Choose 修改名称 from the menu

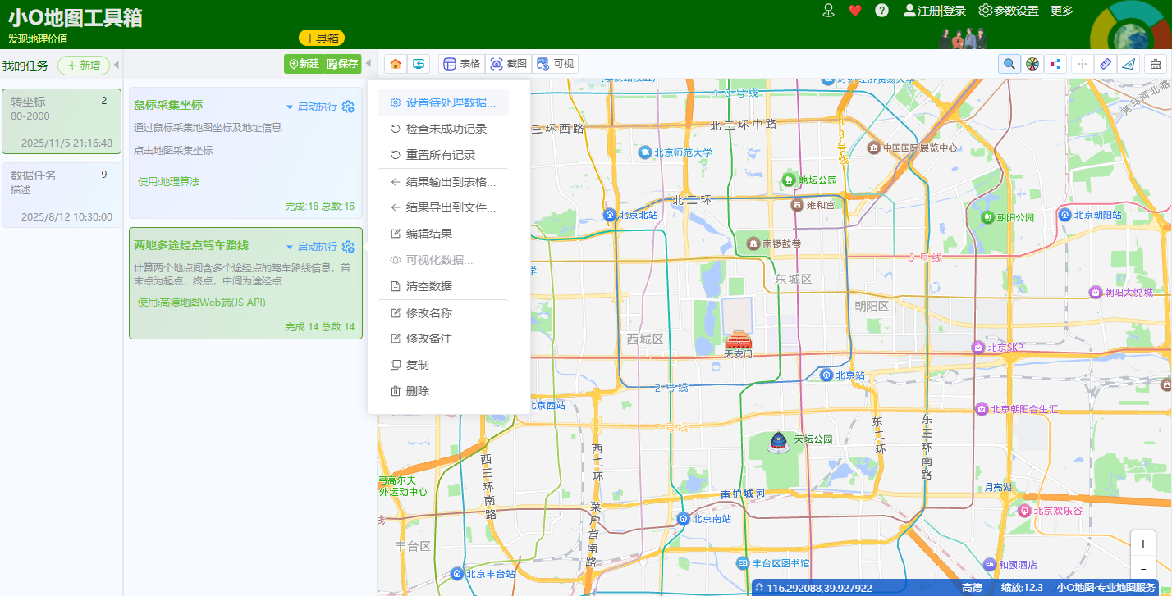click(443, 313)
